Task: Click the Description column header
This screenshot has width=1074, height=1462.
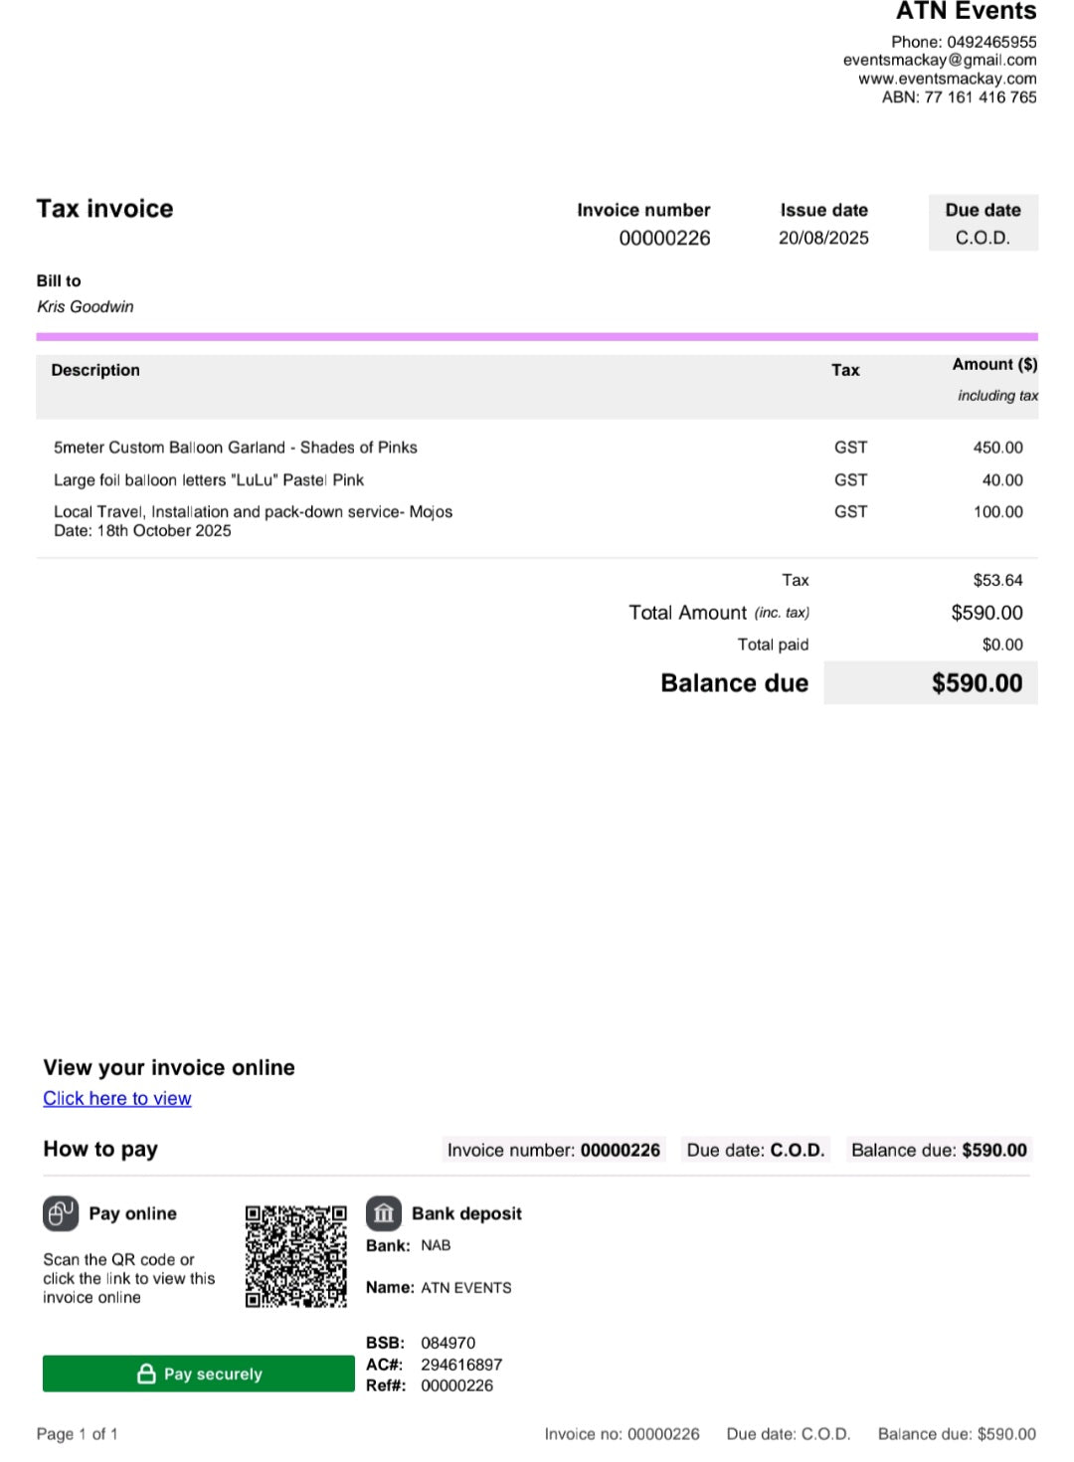Action: coord(95,370)
